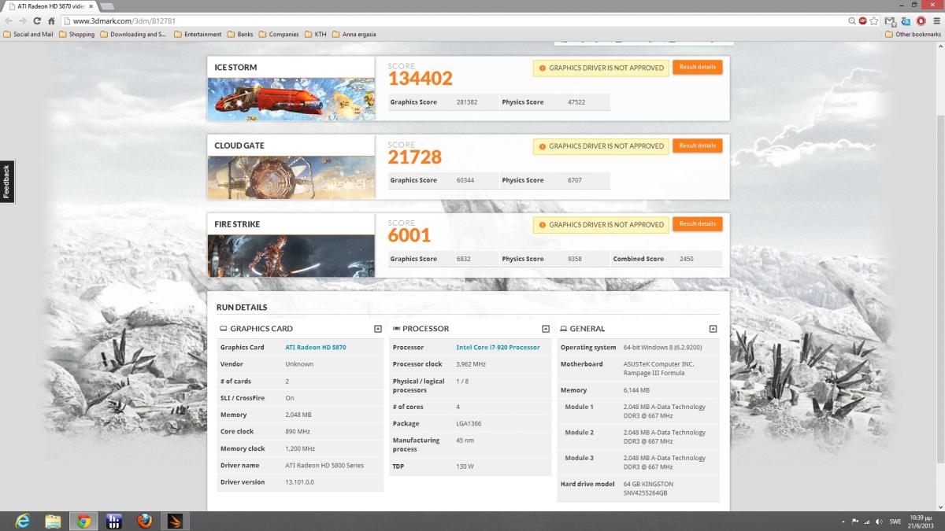945x531 pixels.
Task: Launch Internet Explorer from the taskbar
Action: point(23,521)
